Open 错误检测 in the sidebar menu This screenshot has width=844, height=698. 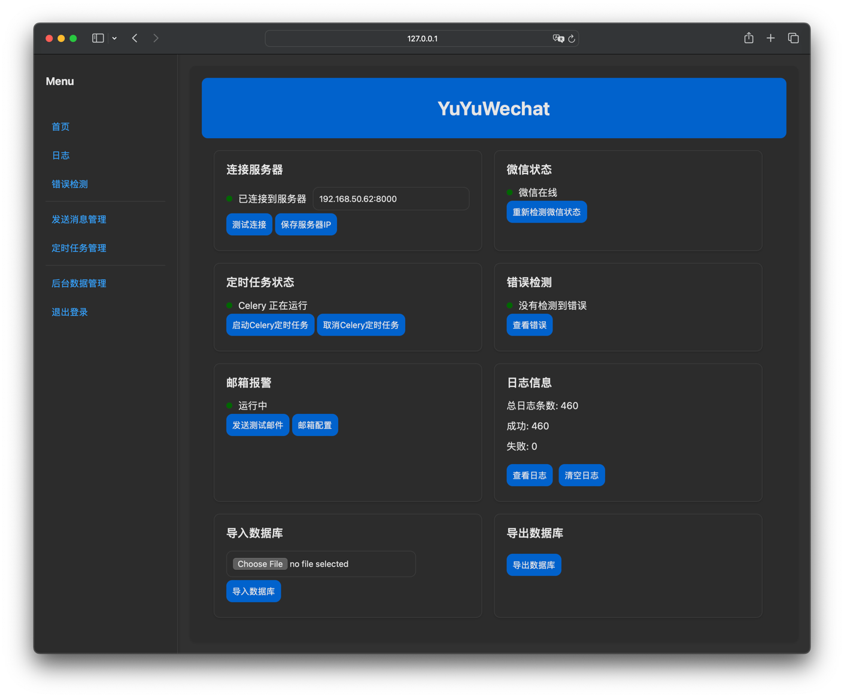pos(69,184)
